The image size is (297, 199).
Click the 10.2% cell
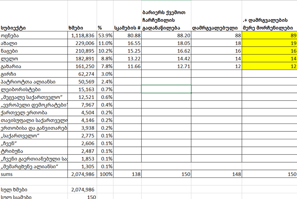(105, 51)
